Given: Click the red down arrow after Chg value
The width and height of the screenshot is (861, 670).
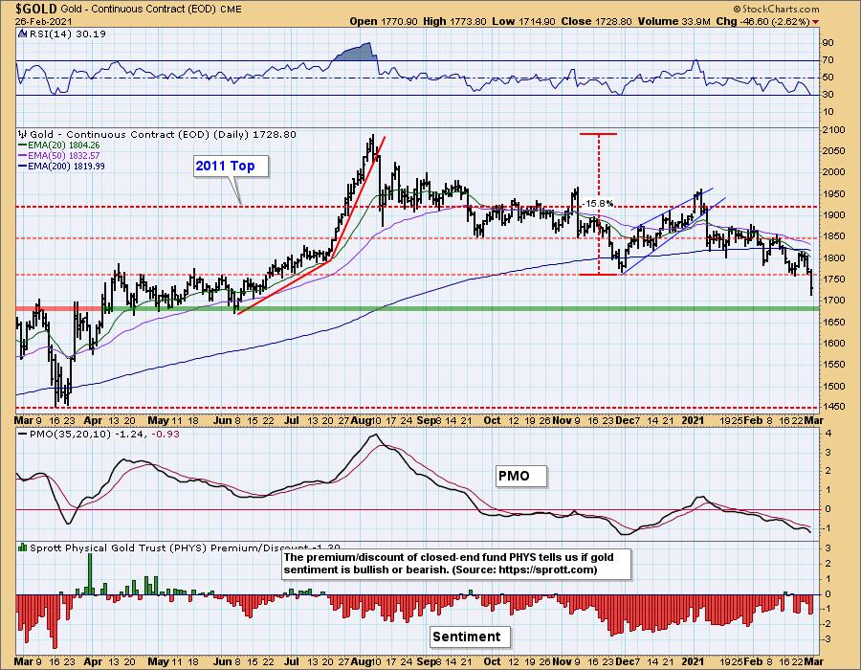Looking at the screenshot, I should coord(815,22).
